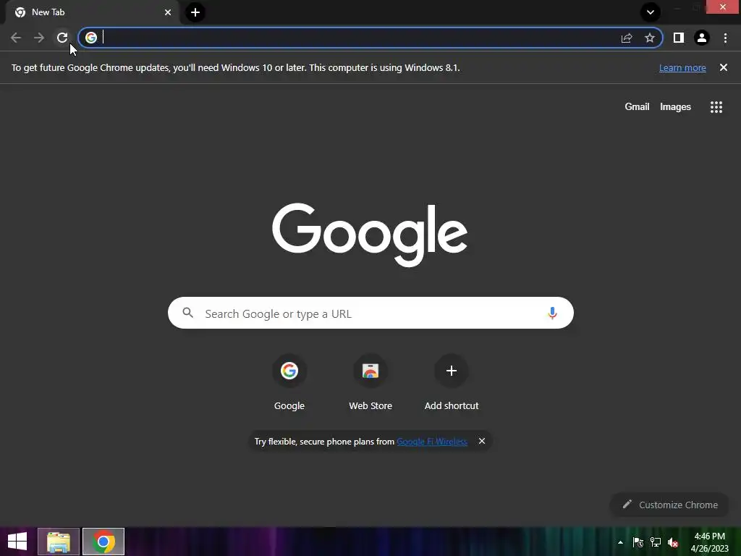Click the Google icon in address bar
The image size is (741, 556).
tap(91, 38)
